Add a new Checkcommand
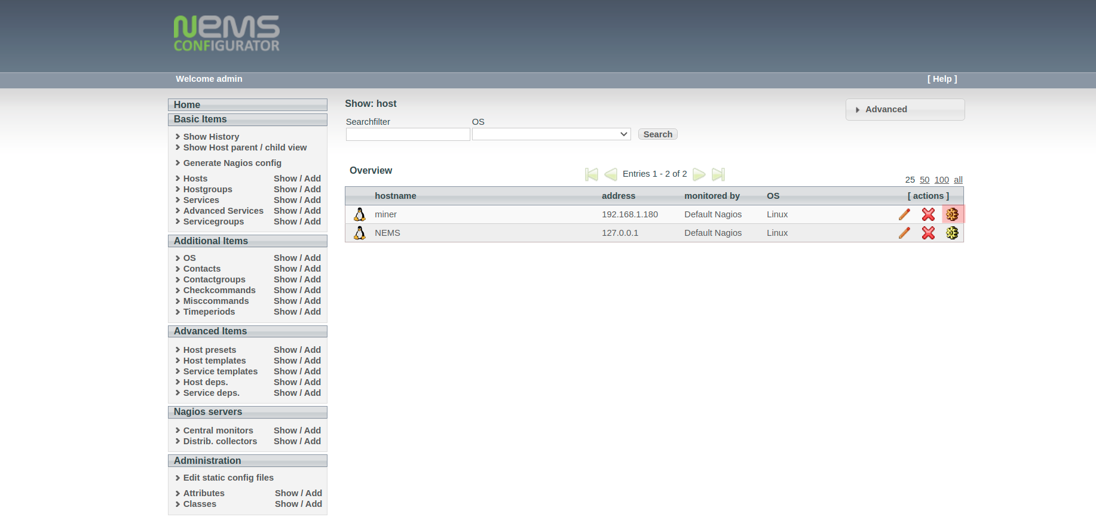 click(x=313, y=290)
